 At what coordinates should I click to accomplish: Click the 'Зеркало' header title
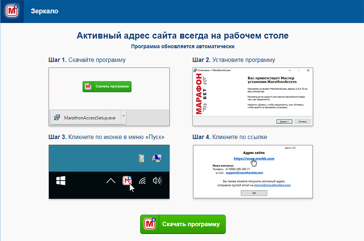pos(45,11)
